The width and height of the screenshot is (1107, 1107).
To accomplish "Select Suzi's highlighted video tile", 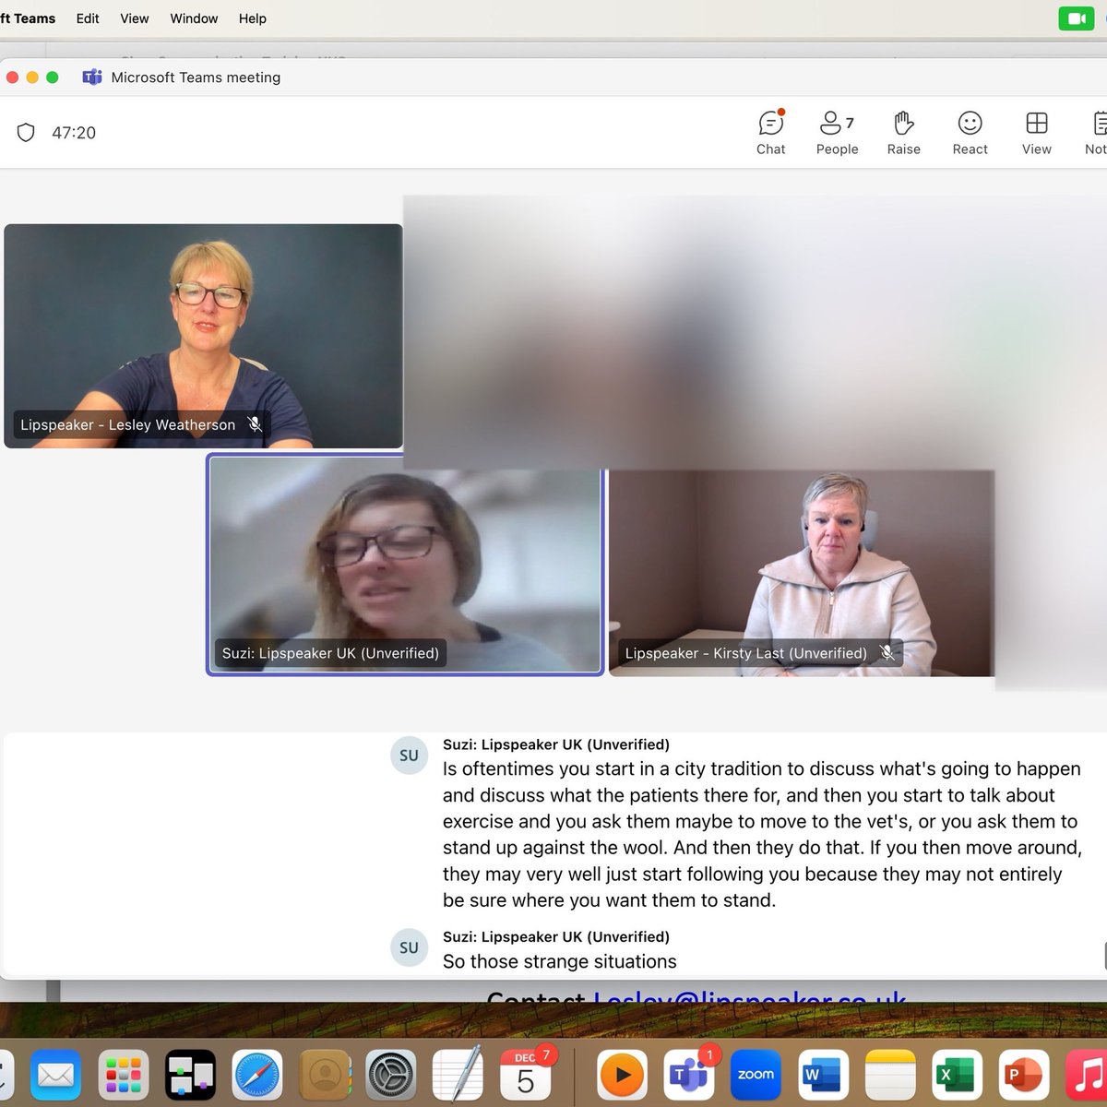I will point(404,565).
